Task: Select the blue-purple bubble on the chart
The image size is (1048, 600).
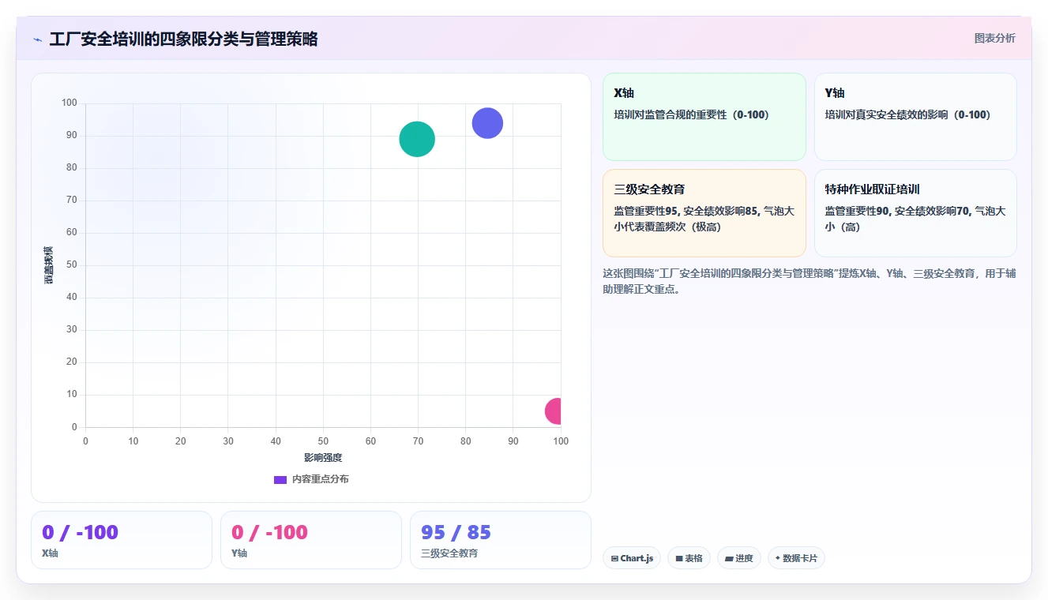Action: [x=487, y=122]
